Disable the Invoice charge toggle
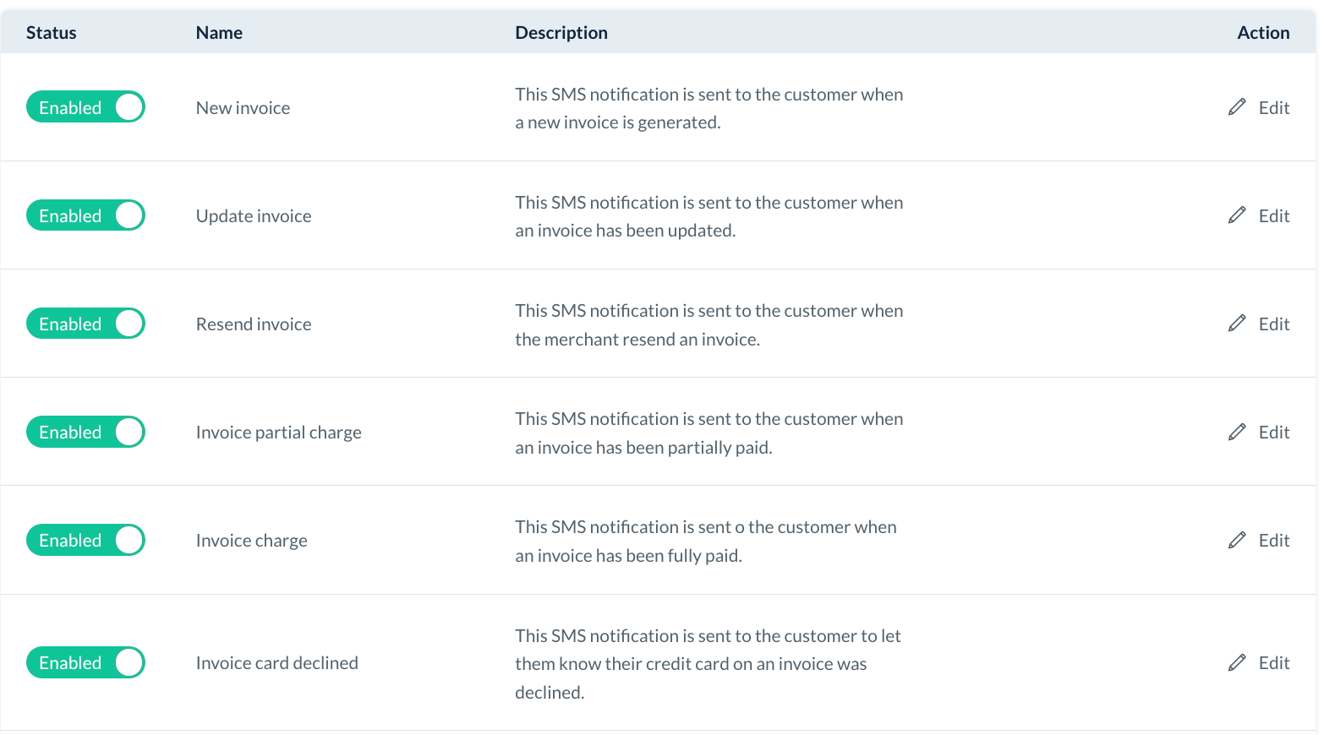 [85, 540]
